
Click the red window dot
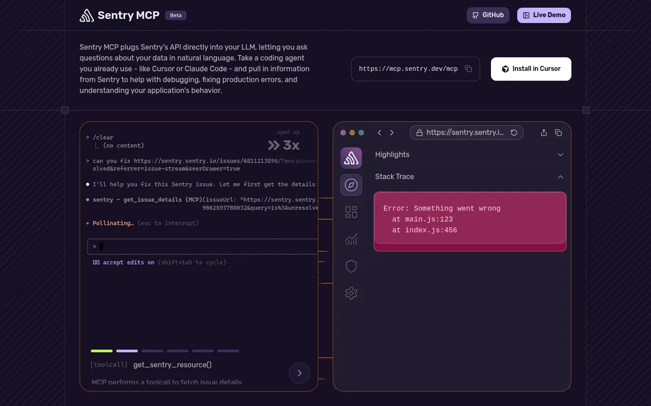[343, 133]
